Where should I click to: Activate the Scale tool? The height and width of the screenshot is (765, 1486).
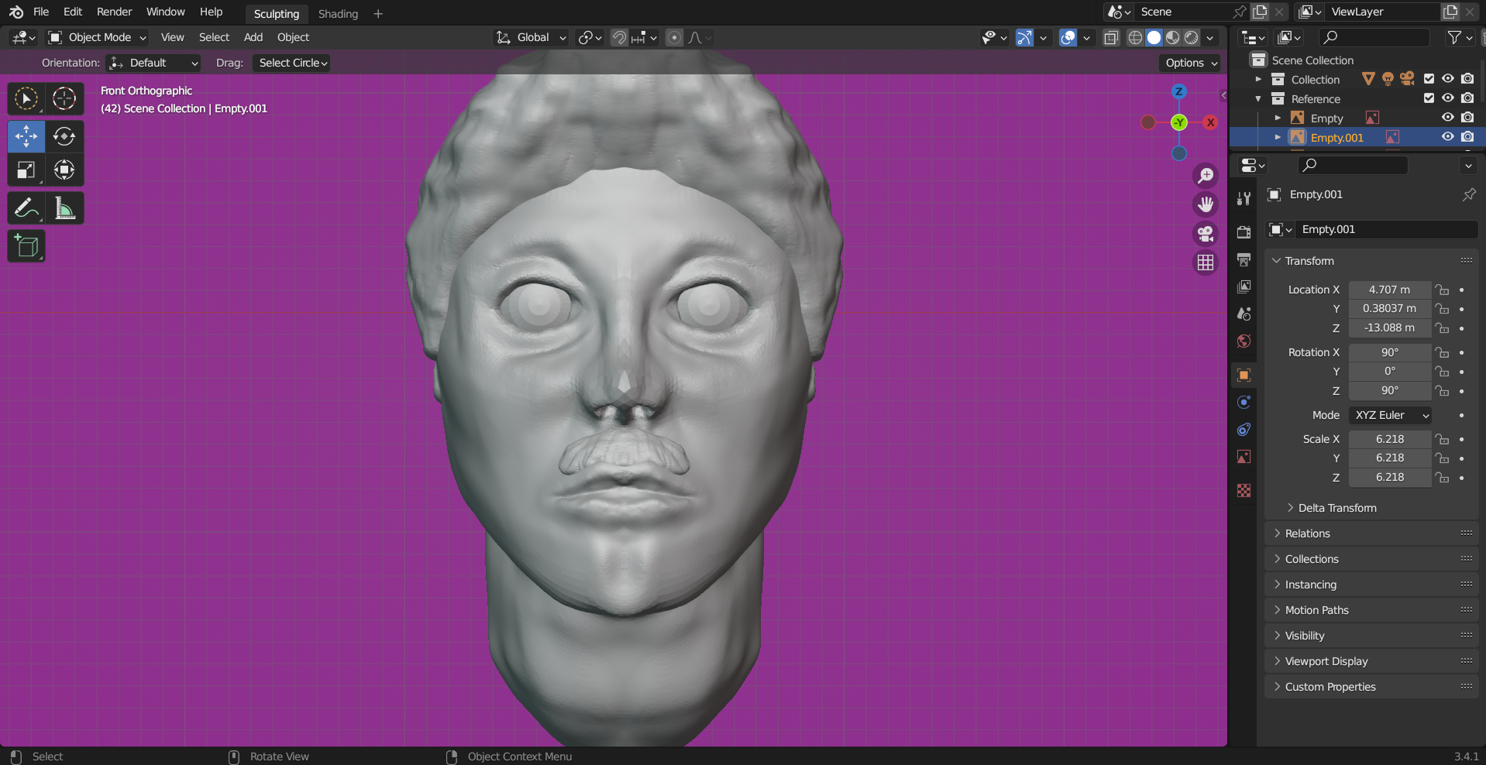26,170
